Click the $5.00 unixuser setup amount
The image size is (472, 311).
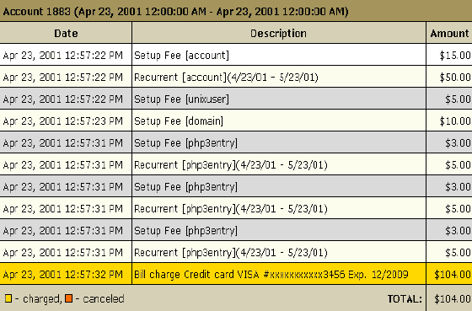pyautogui.click(x=458, y=99)
